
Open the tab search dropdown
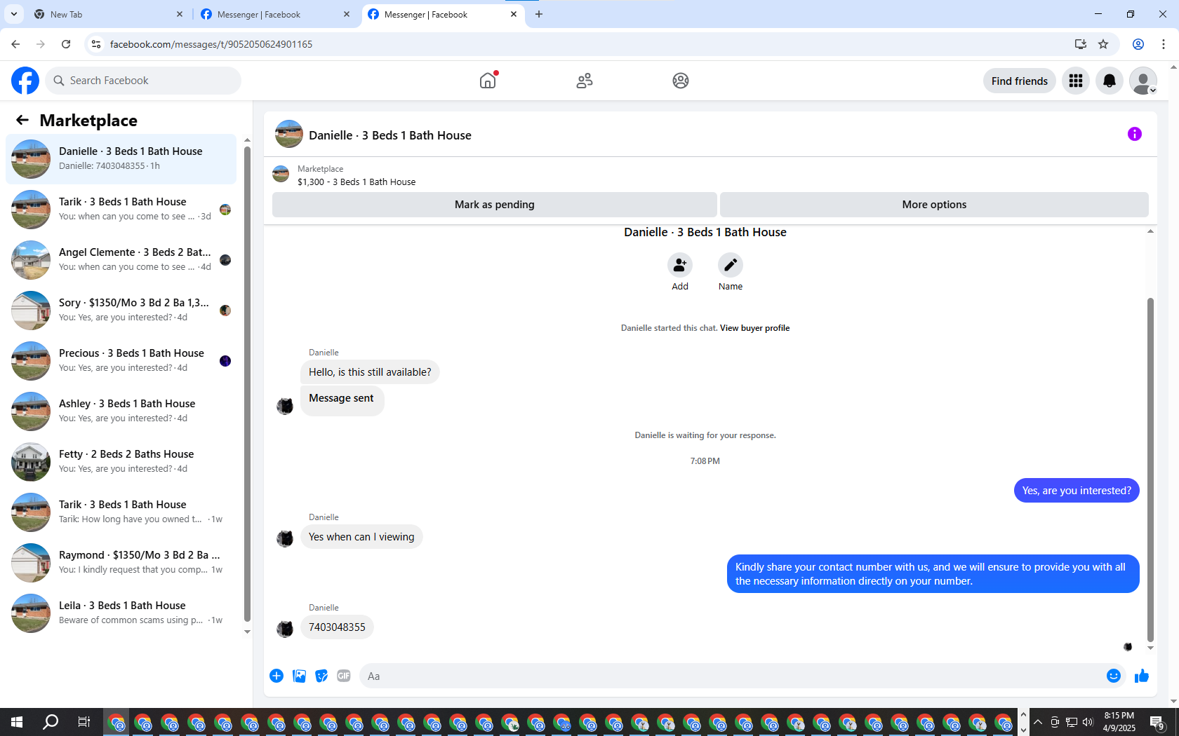[14, 14]
